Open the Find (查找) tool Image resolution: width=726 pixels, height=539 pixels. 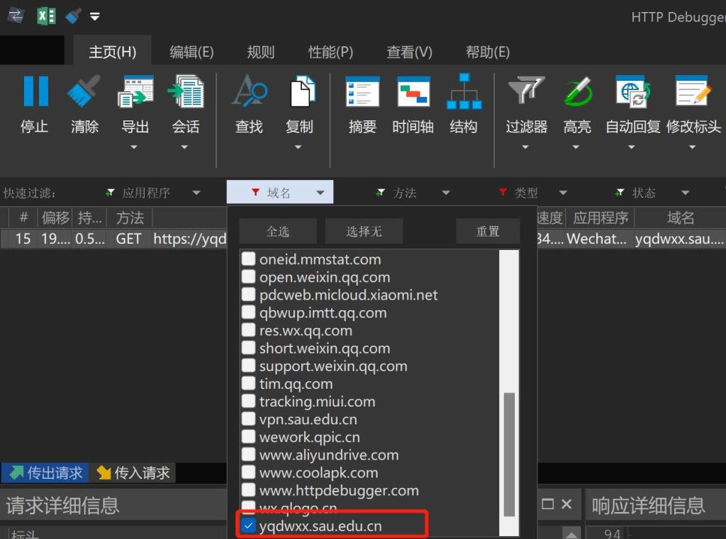(x=249, y=92)
